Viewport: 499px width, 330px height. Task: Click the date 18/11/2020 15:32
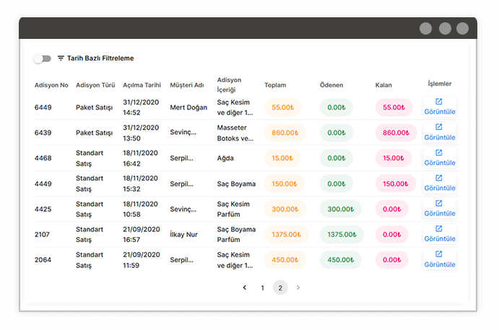[140, 184]
